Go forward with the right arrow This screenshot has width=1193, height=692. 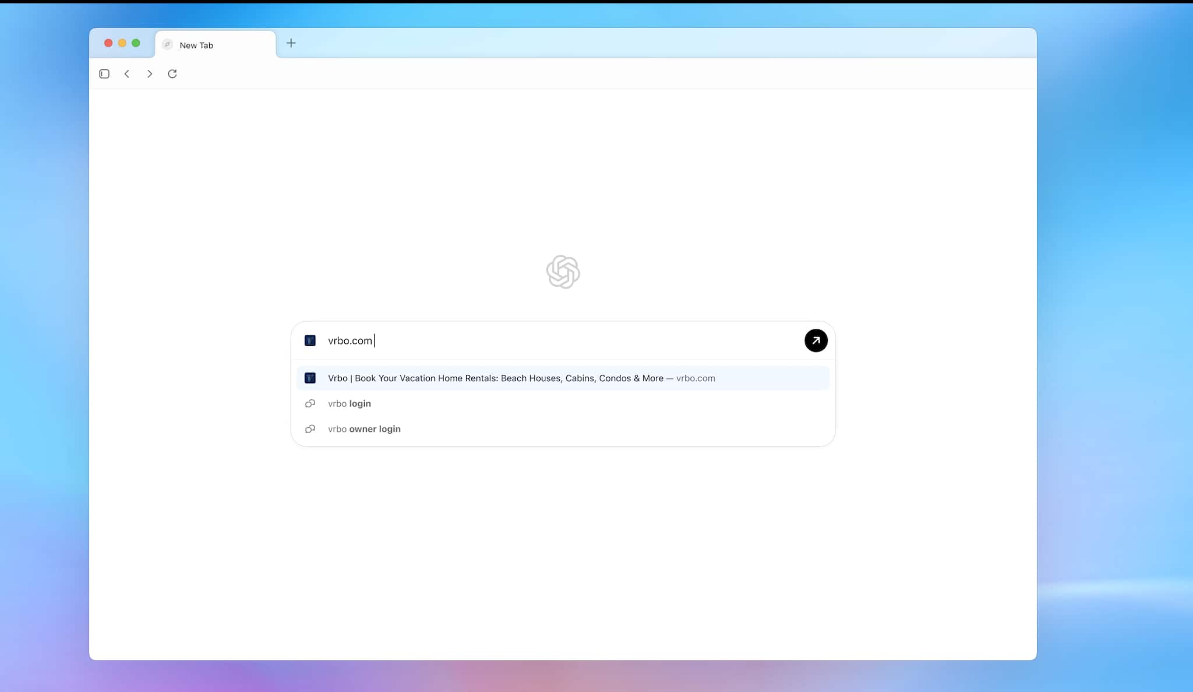click(150, 74)
